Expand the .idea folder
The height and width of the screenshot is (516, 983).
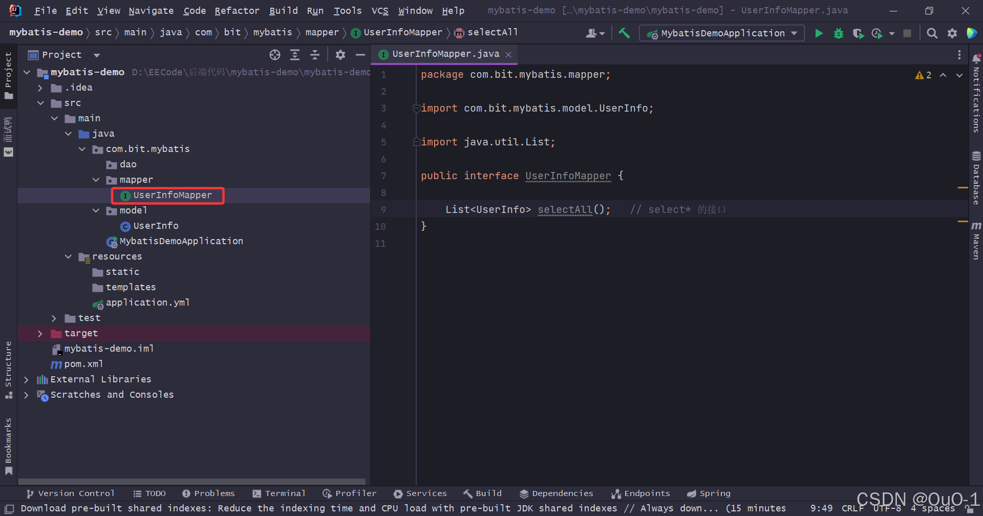click(x=40, y=88)
